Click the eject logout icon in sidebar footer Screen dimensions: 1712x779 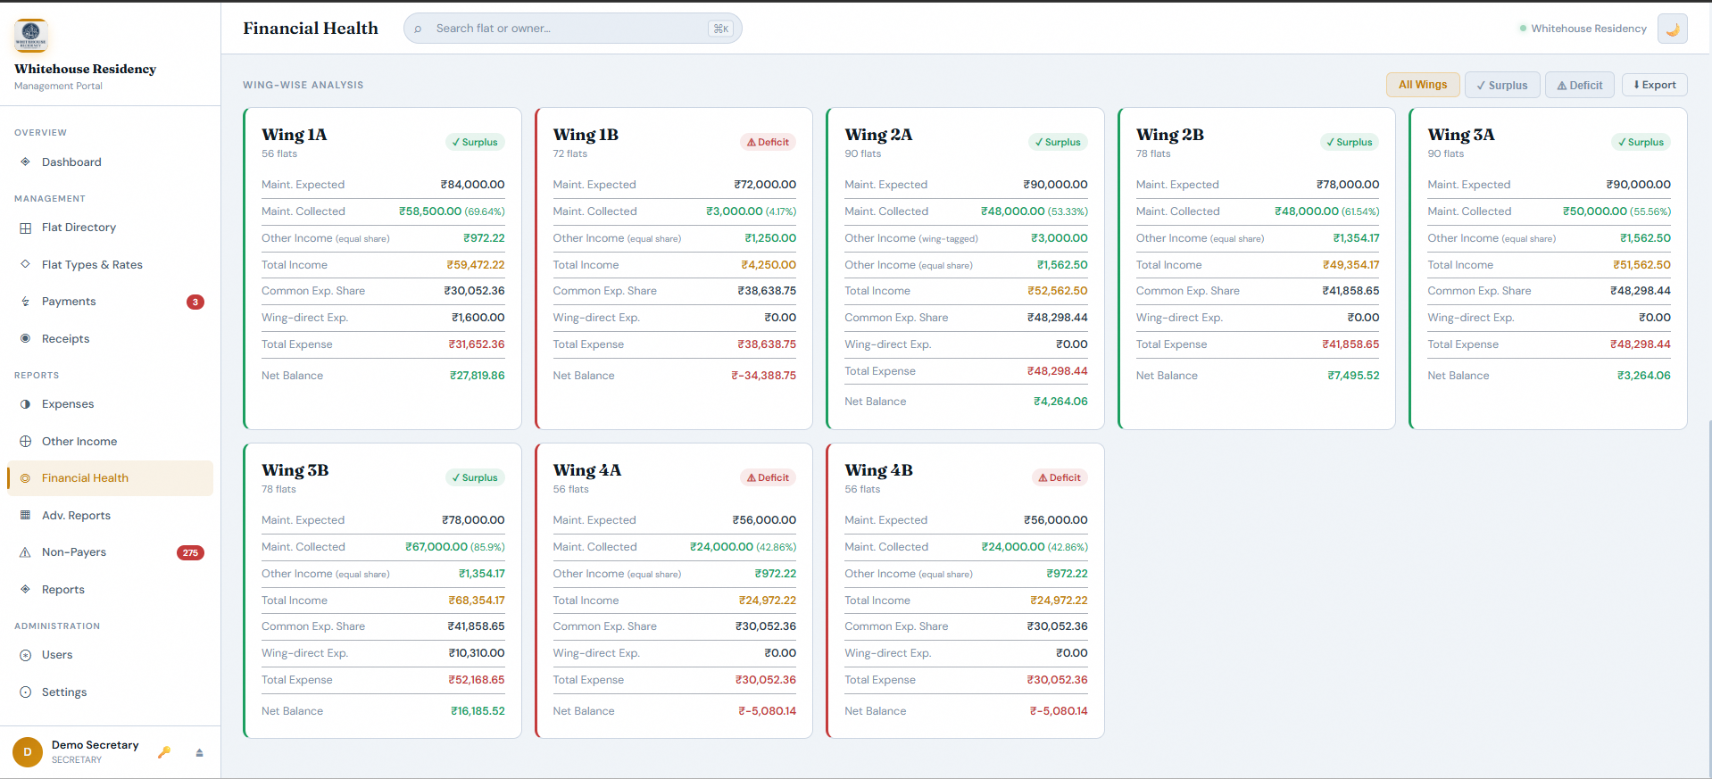[199, 752]
